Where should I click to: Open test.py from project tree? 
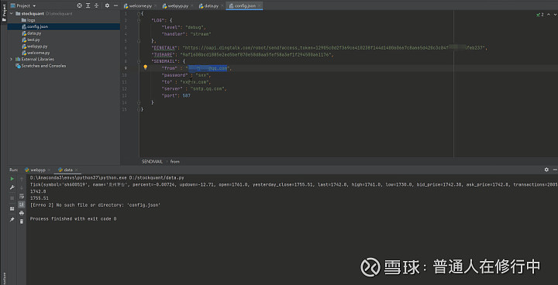click(30, 39)
